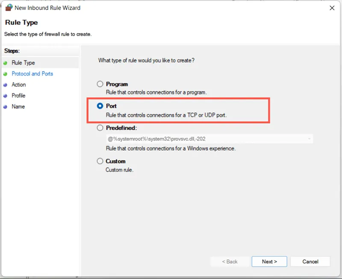Pick the Custom rule radio button
Image resolution: width=342 pixels, height=279 pixels.
(x=100, y=161)
